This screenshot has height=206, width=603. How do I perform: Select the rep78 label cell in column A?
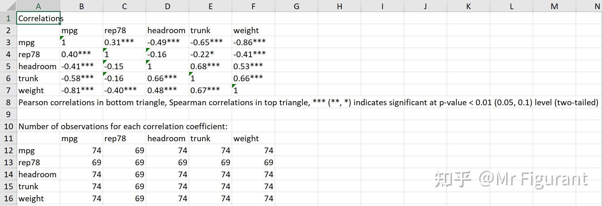pos(38,54)
